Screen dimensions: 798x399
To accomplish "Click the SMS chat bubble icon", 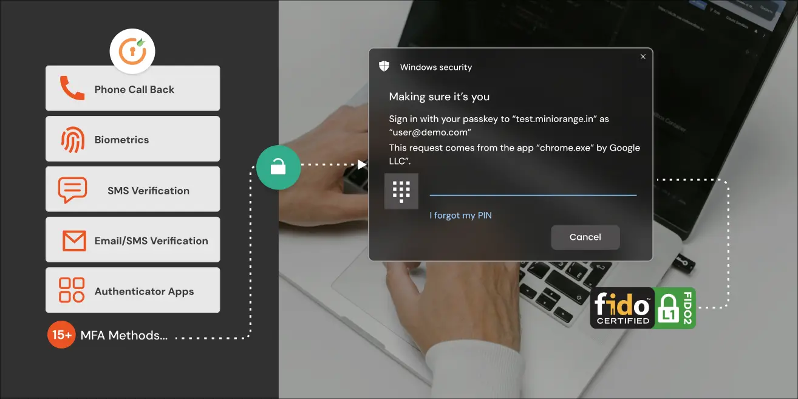I will 72,190.
